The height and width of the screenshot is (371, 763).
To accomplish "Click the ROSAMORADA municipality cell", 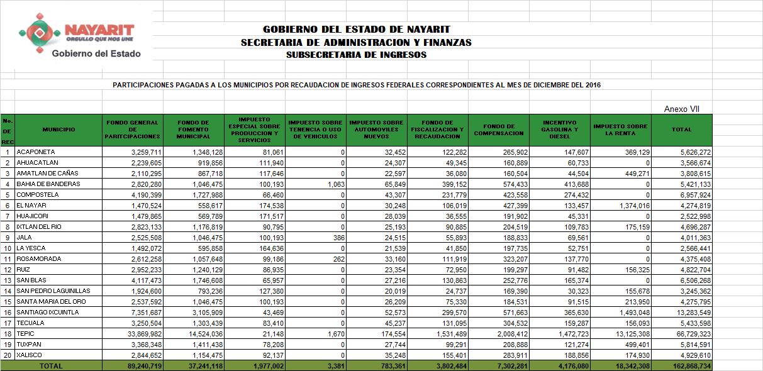I will tap(58, 259).
